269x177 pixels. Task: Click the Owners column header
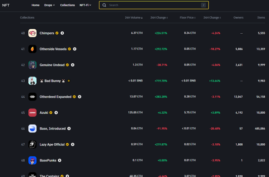click(238, 17)
